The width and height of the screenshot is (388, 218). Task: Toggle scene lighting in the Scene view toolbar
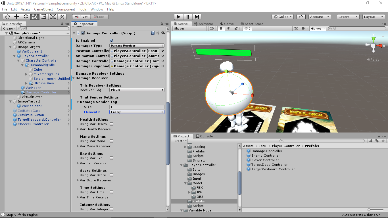(x=221, y=28)
